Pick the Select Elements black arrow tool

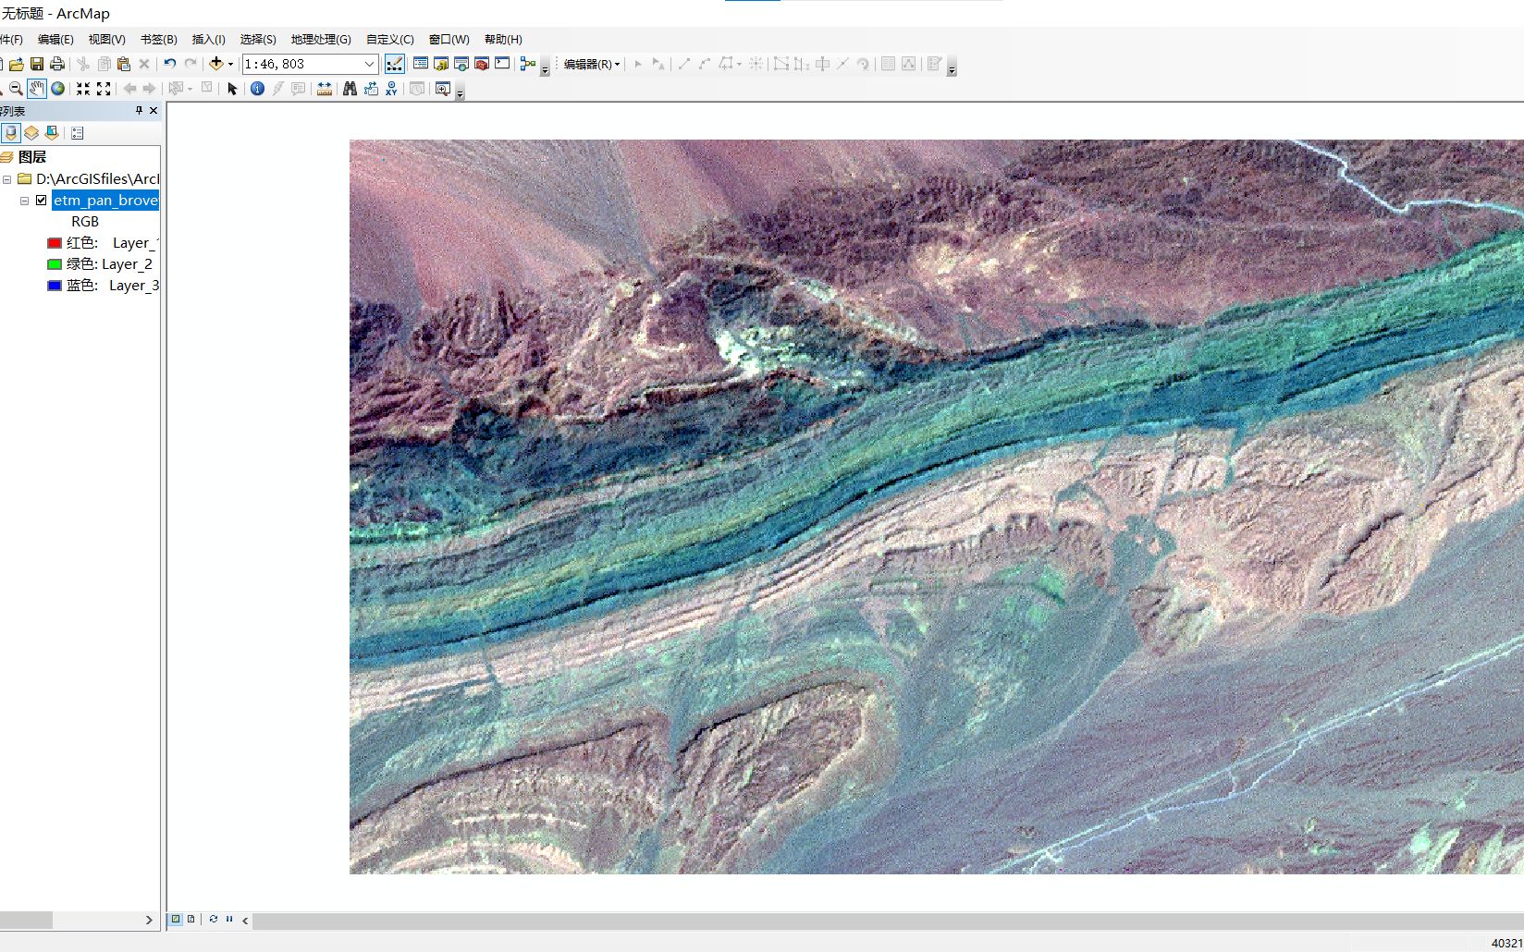pos(232,89)
